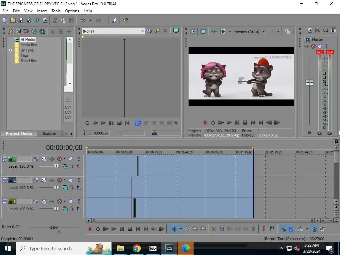Click Record in the timeline transport bar
This screenshot has height=255, width=340.
pos(90,229)
